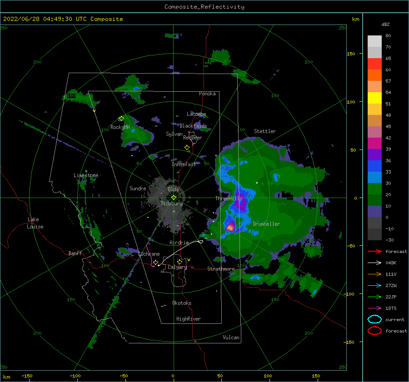Screen dimensions: 409x382
Task: Click the red forecast arrow in legend
Action: coord(374,251)
